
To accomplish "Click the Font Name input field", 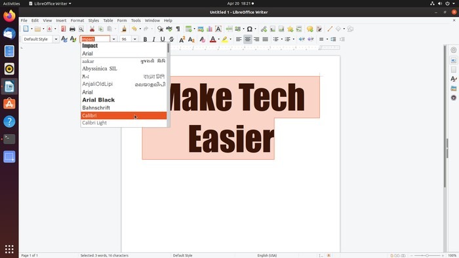I will coord(95,39).
